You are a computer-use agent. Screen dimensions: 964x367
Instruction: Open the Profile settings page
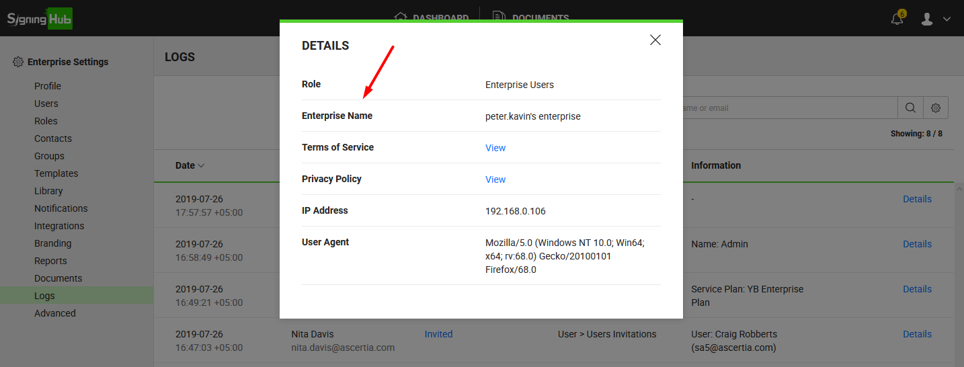(48, 86)
